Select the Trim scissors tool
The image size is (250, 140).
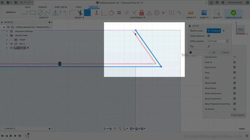coord(80,13)
